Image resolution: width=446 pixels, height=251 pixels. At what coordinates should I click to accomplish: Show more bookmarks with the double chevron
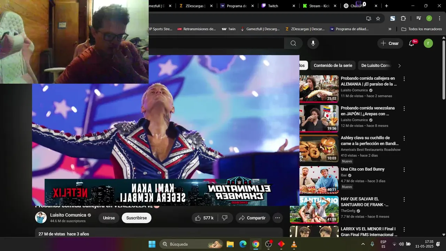tap(390, 29)
